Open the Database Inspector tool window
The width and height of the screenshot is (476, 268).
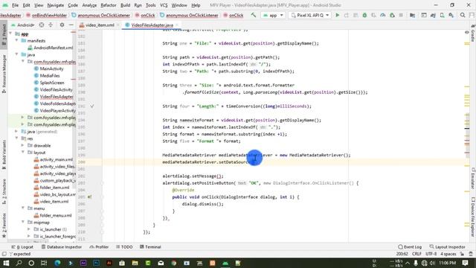tap(62, 247)
